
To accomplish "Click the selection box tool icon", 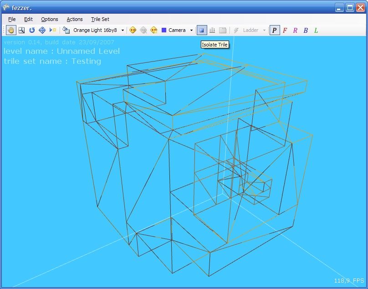I will click(x=21, y=30).
